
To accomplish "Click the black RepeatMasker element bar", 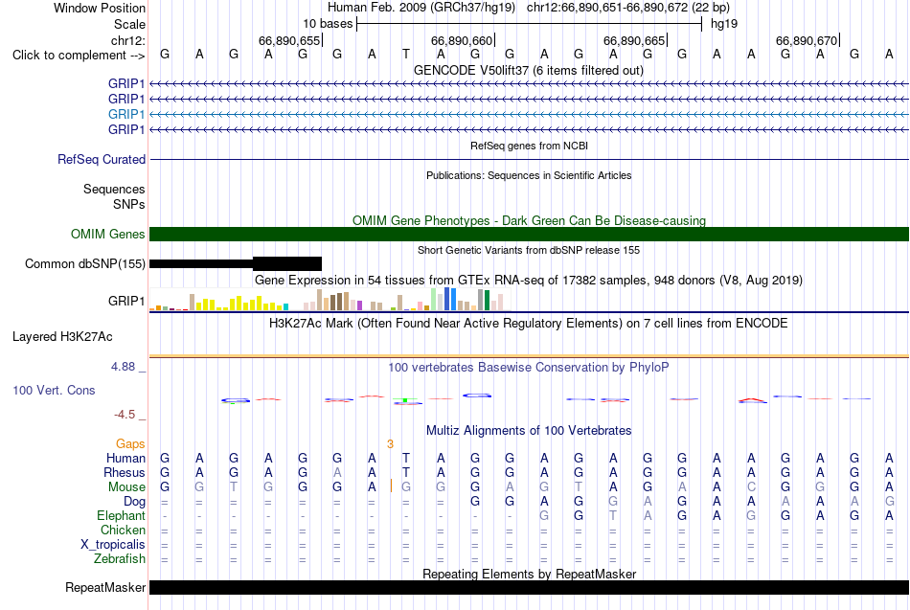I will click(529, 587).
